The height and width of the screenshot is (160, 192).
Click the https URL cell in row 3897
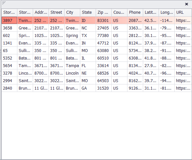(x=183, y=20)
